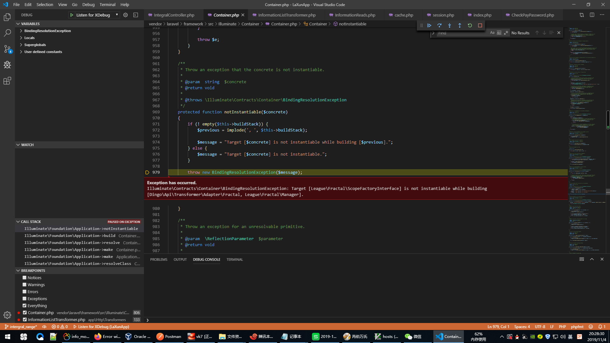610x343 pixels.
Task: Continue execution in the debug toolbar
Action: point(429,25)
